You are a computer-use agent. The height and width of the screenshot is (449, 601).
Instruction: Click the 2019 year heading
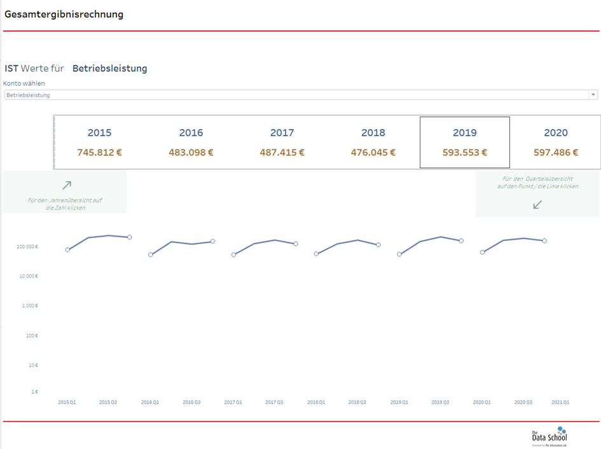pos(464,133)
